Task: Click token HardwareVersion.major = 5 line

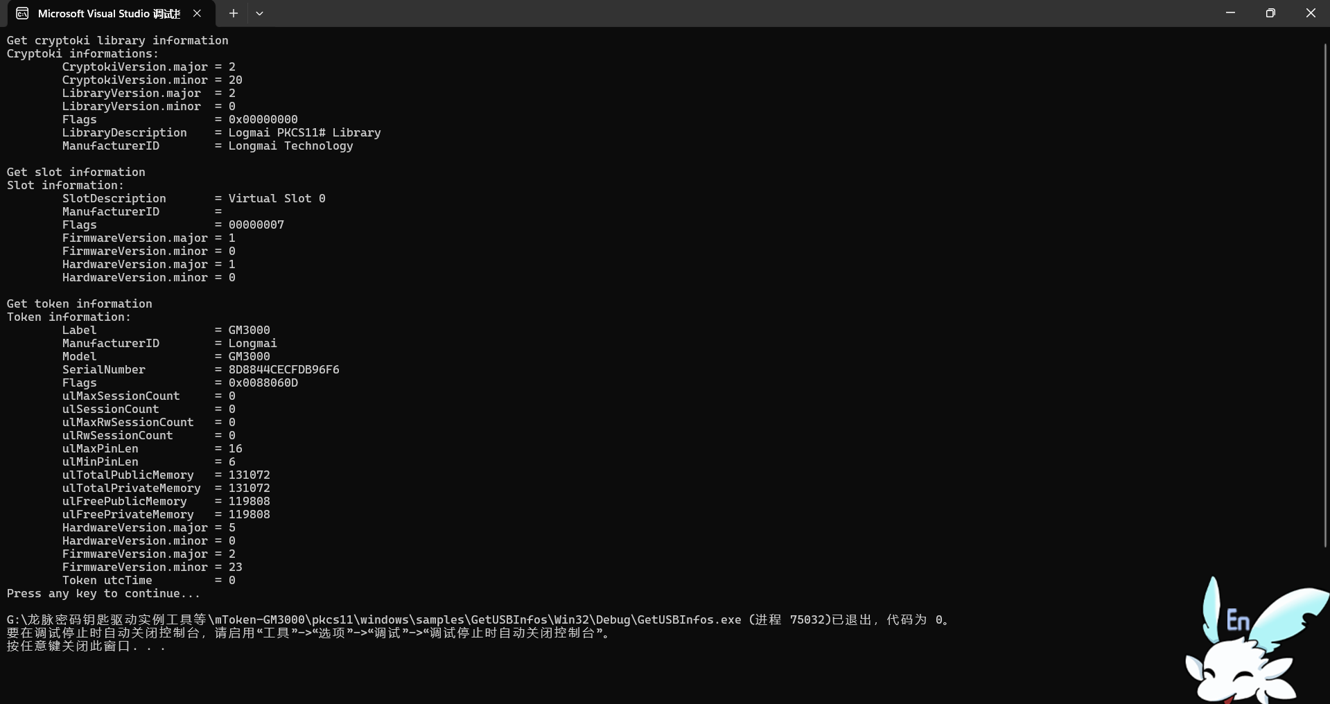Action: pos(149,527)
